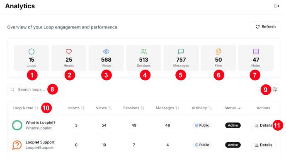This screenshot has height=158, width=286.
Task: Click the green circle What is Looplet avatar
Action: [17, 125]
